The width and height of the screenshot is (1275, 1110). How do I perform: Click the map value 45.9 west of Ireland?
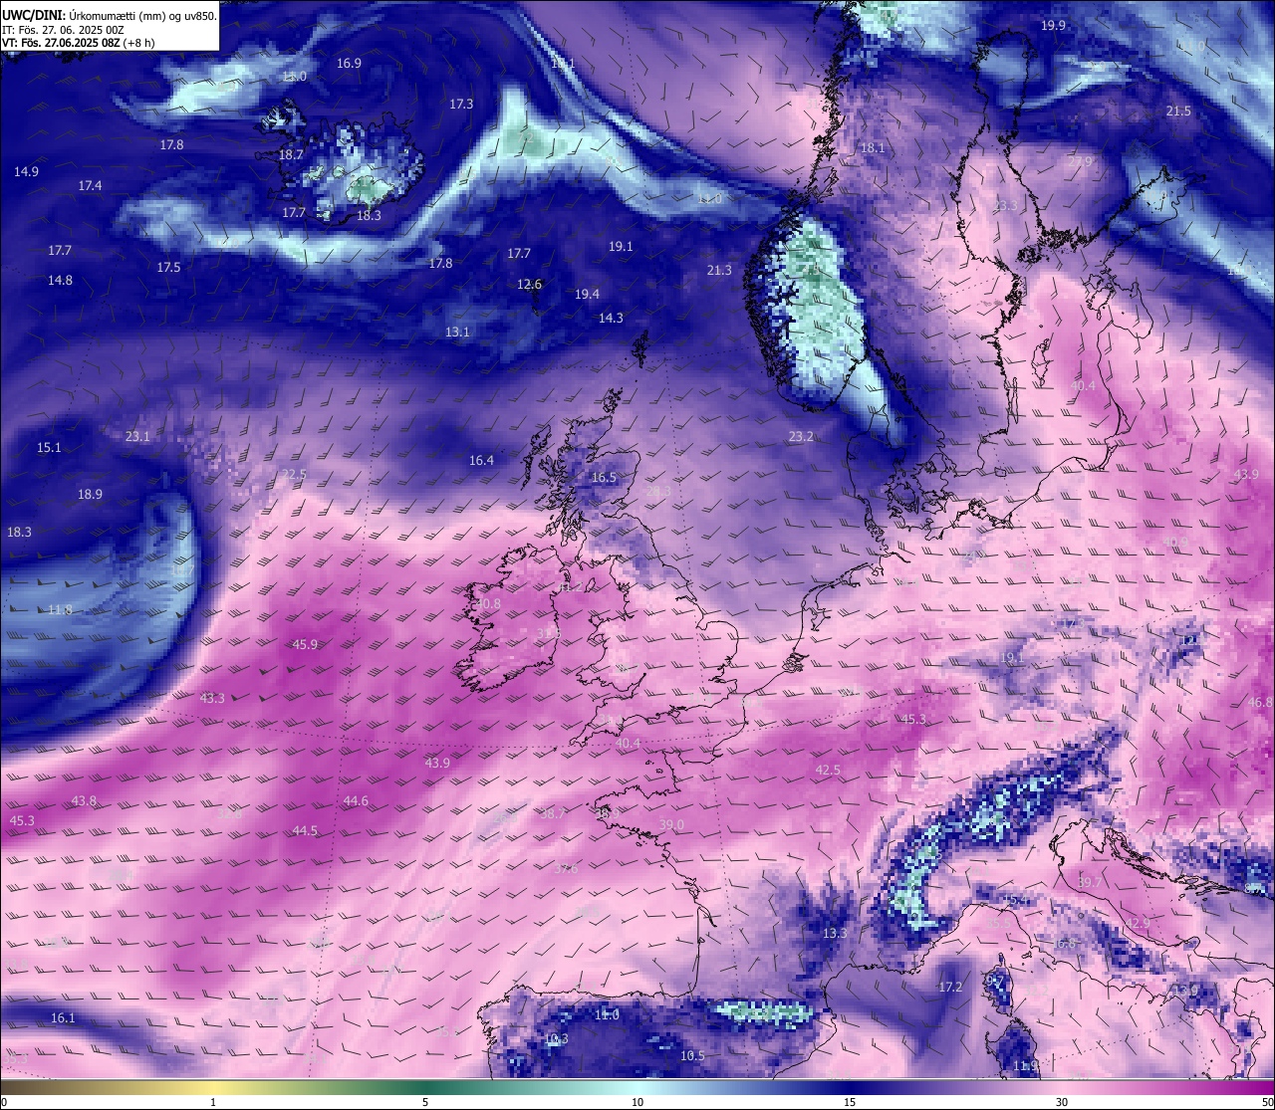pos(305,645)
